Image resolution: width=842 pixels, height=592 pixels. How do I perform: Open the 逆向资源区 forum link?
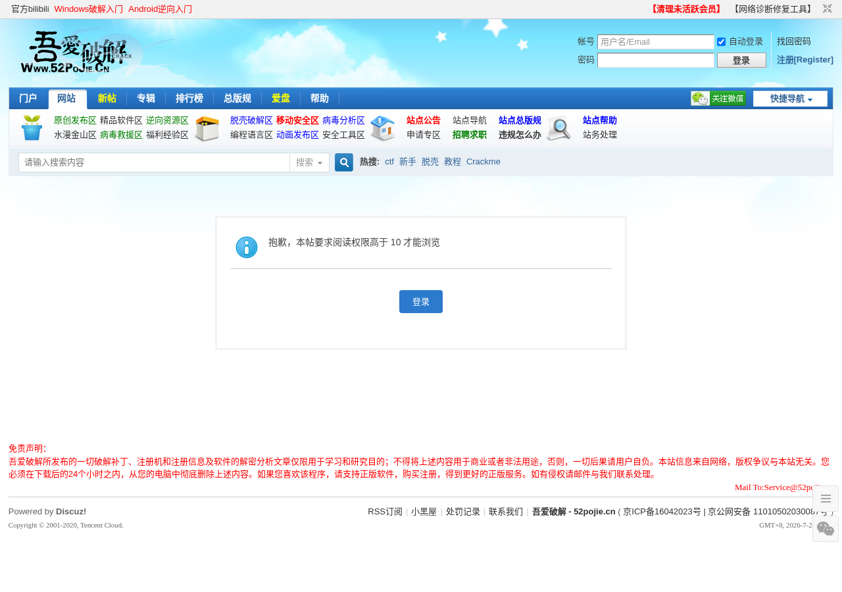pos(167,120)
